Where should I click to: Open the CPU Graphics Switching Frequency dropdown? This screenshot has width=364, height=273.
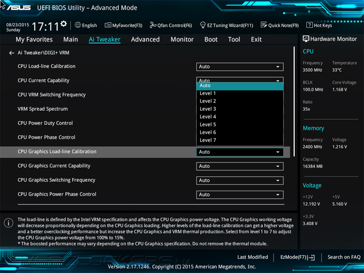240,180
